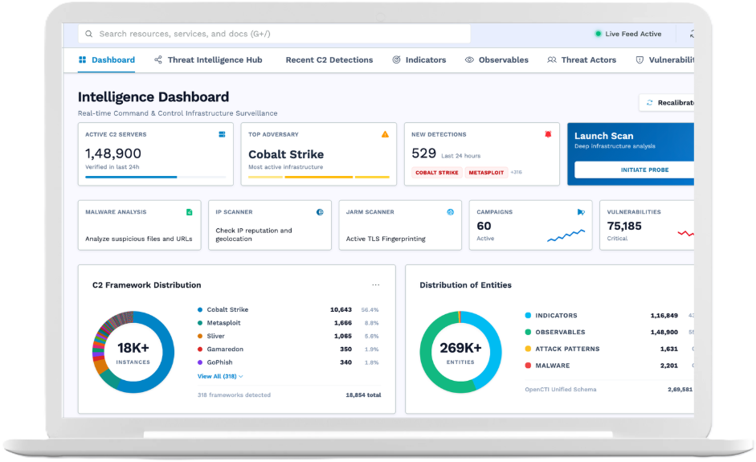Click the Top Adversary yellow activity bar
756x462 pixels.
(x=319, y=177)
